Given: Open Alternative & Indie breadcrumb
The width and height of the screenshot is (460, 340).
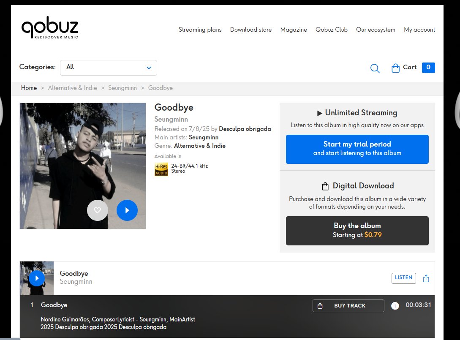Looking at the screenshot, I should (x=73, y=88).
